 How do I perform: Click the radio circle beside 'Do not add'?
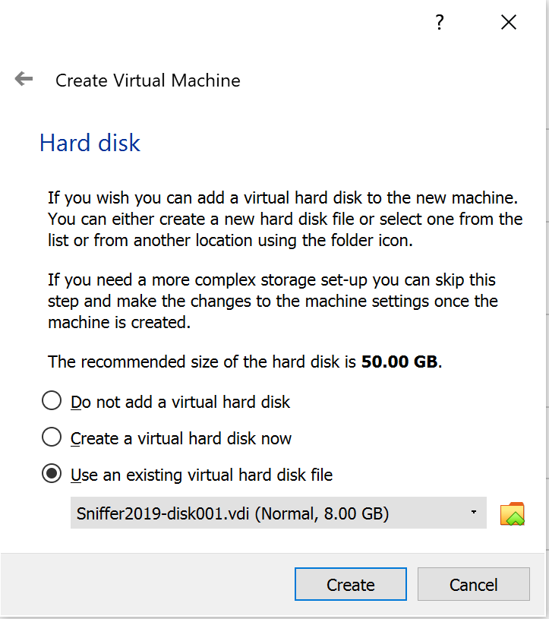[52, 401]
